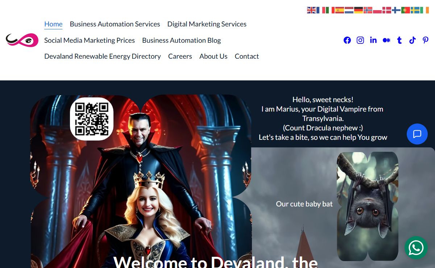
Task: Click the 'Welcome to Devaland' heading
Action: [x=216, y=261]
